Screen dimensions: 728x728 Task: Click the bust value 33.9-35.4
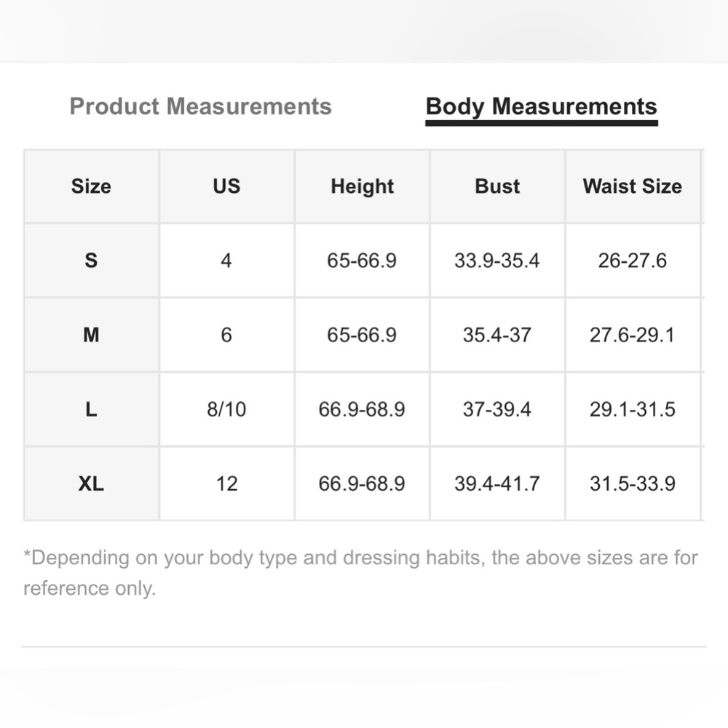click(497, 261)
